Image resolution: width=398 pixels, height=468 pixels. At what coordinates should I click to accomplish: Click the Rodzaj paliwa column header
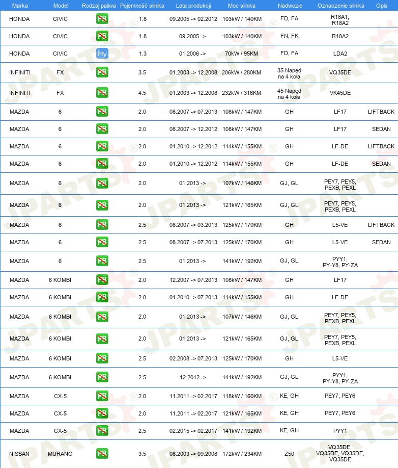click(x=99, y=6)
